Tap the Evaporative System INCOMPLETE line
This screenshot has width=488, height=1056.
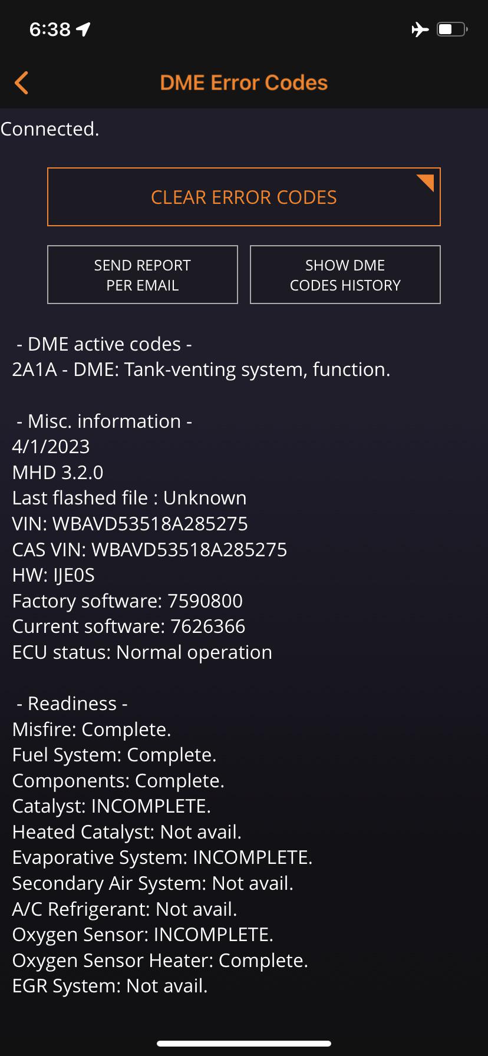click(163, 857)
